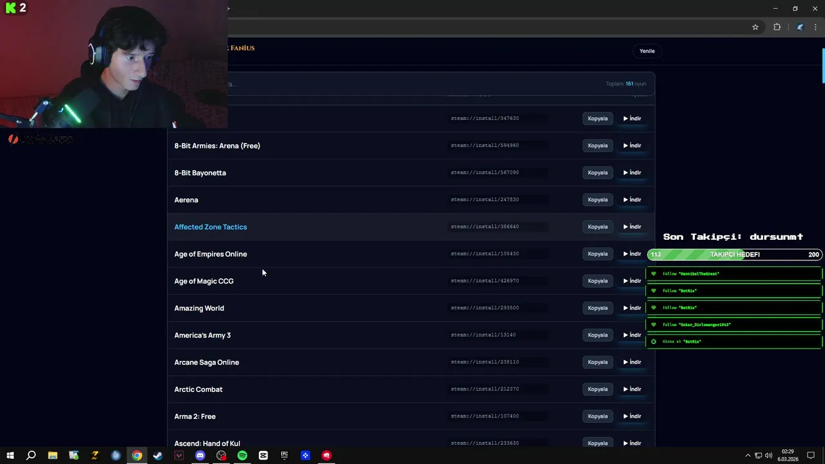Focus the game search field
Screen dimensions: 825x464
click(x=412, y=84)
